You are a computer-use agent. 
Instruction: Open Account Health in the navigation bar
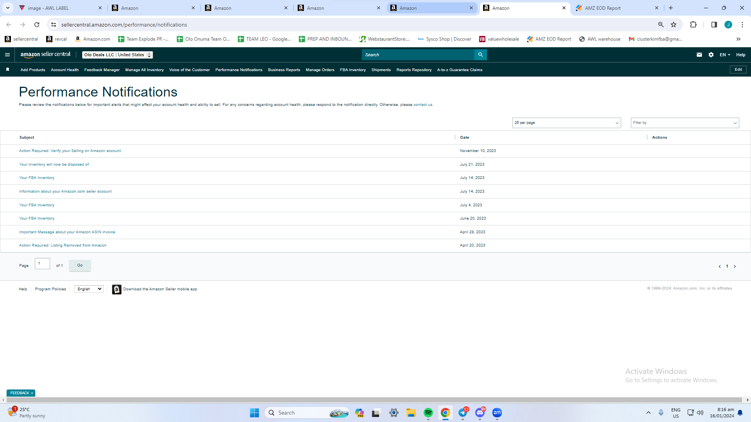[65, 70]
